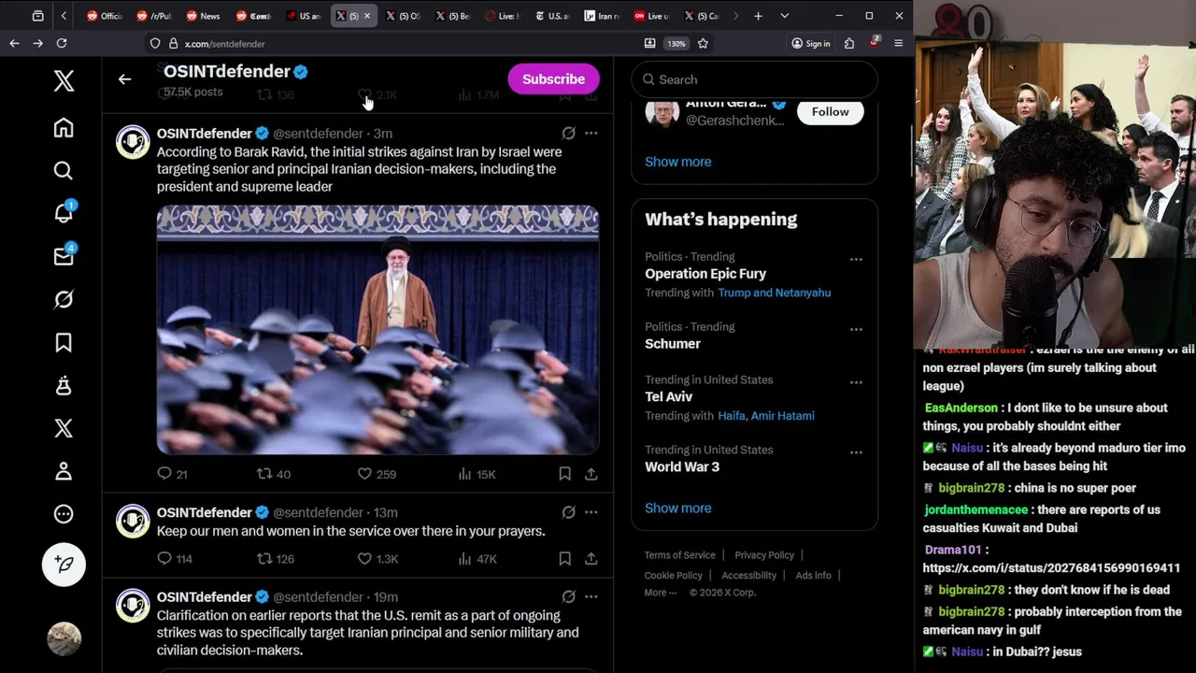This screenshot has height=673, width=1196.
Task: Open Messages envelope icon
Action: (x=64, y=256)
